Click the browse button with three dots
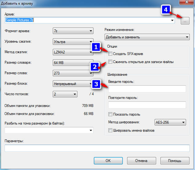The height and width of the screenshot is (170, 195). (185, 21)
